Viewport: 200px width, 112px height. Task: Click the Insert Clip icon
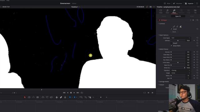coord(43,97)
